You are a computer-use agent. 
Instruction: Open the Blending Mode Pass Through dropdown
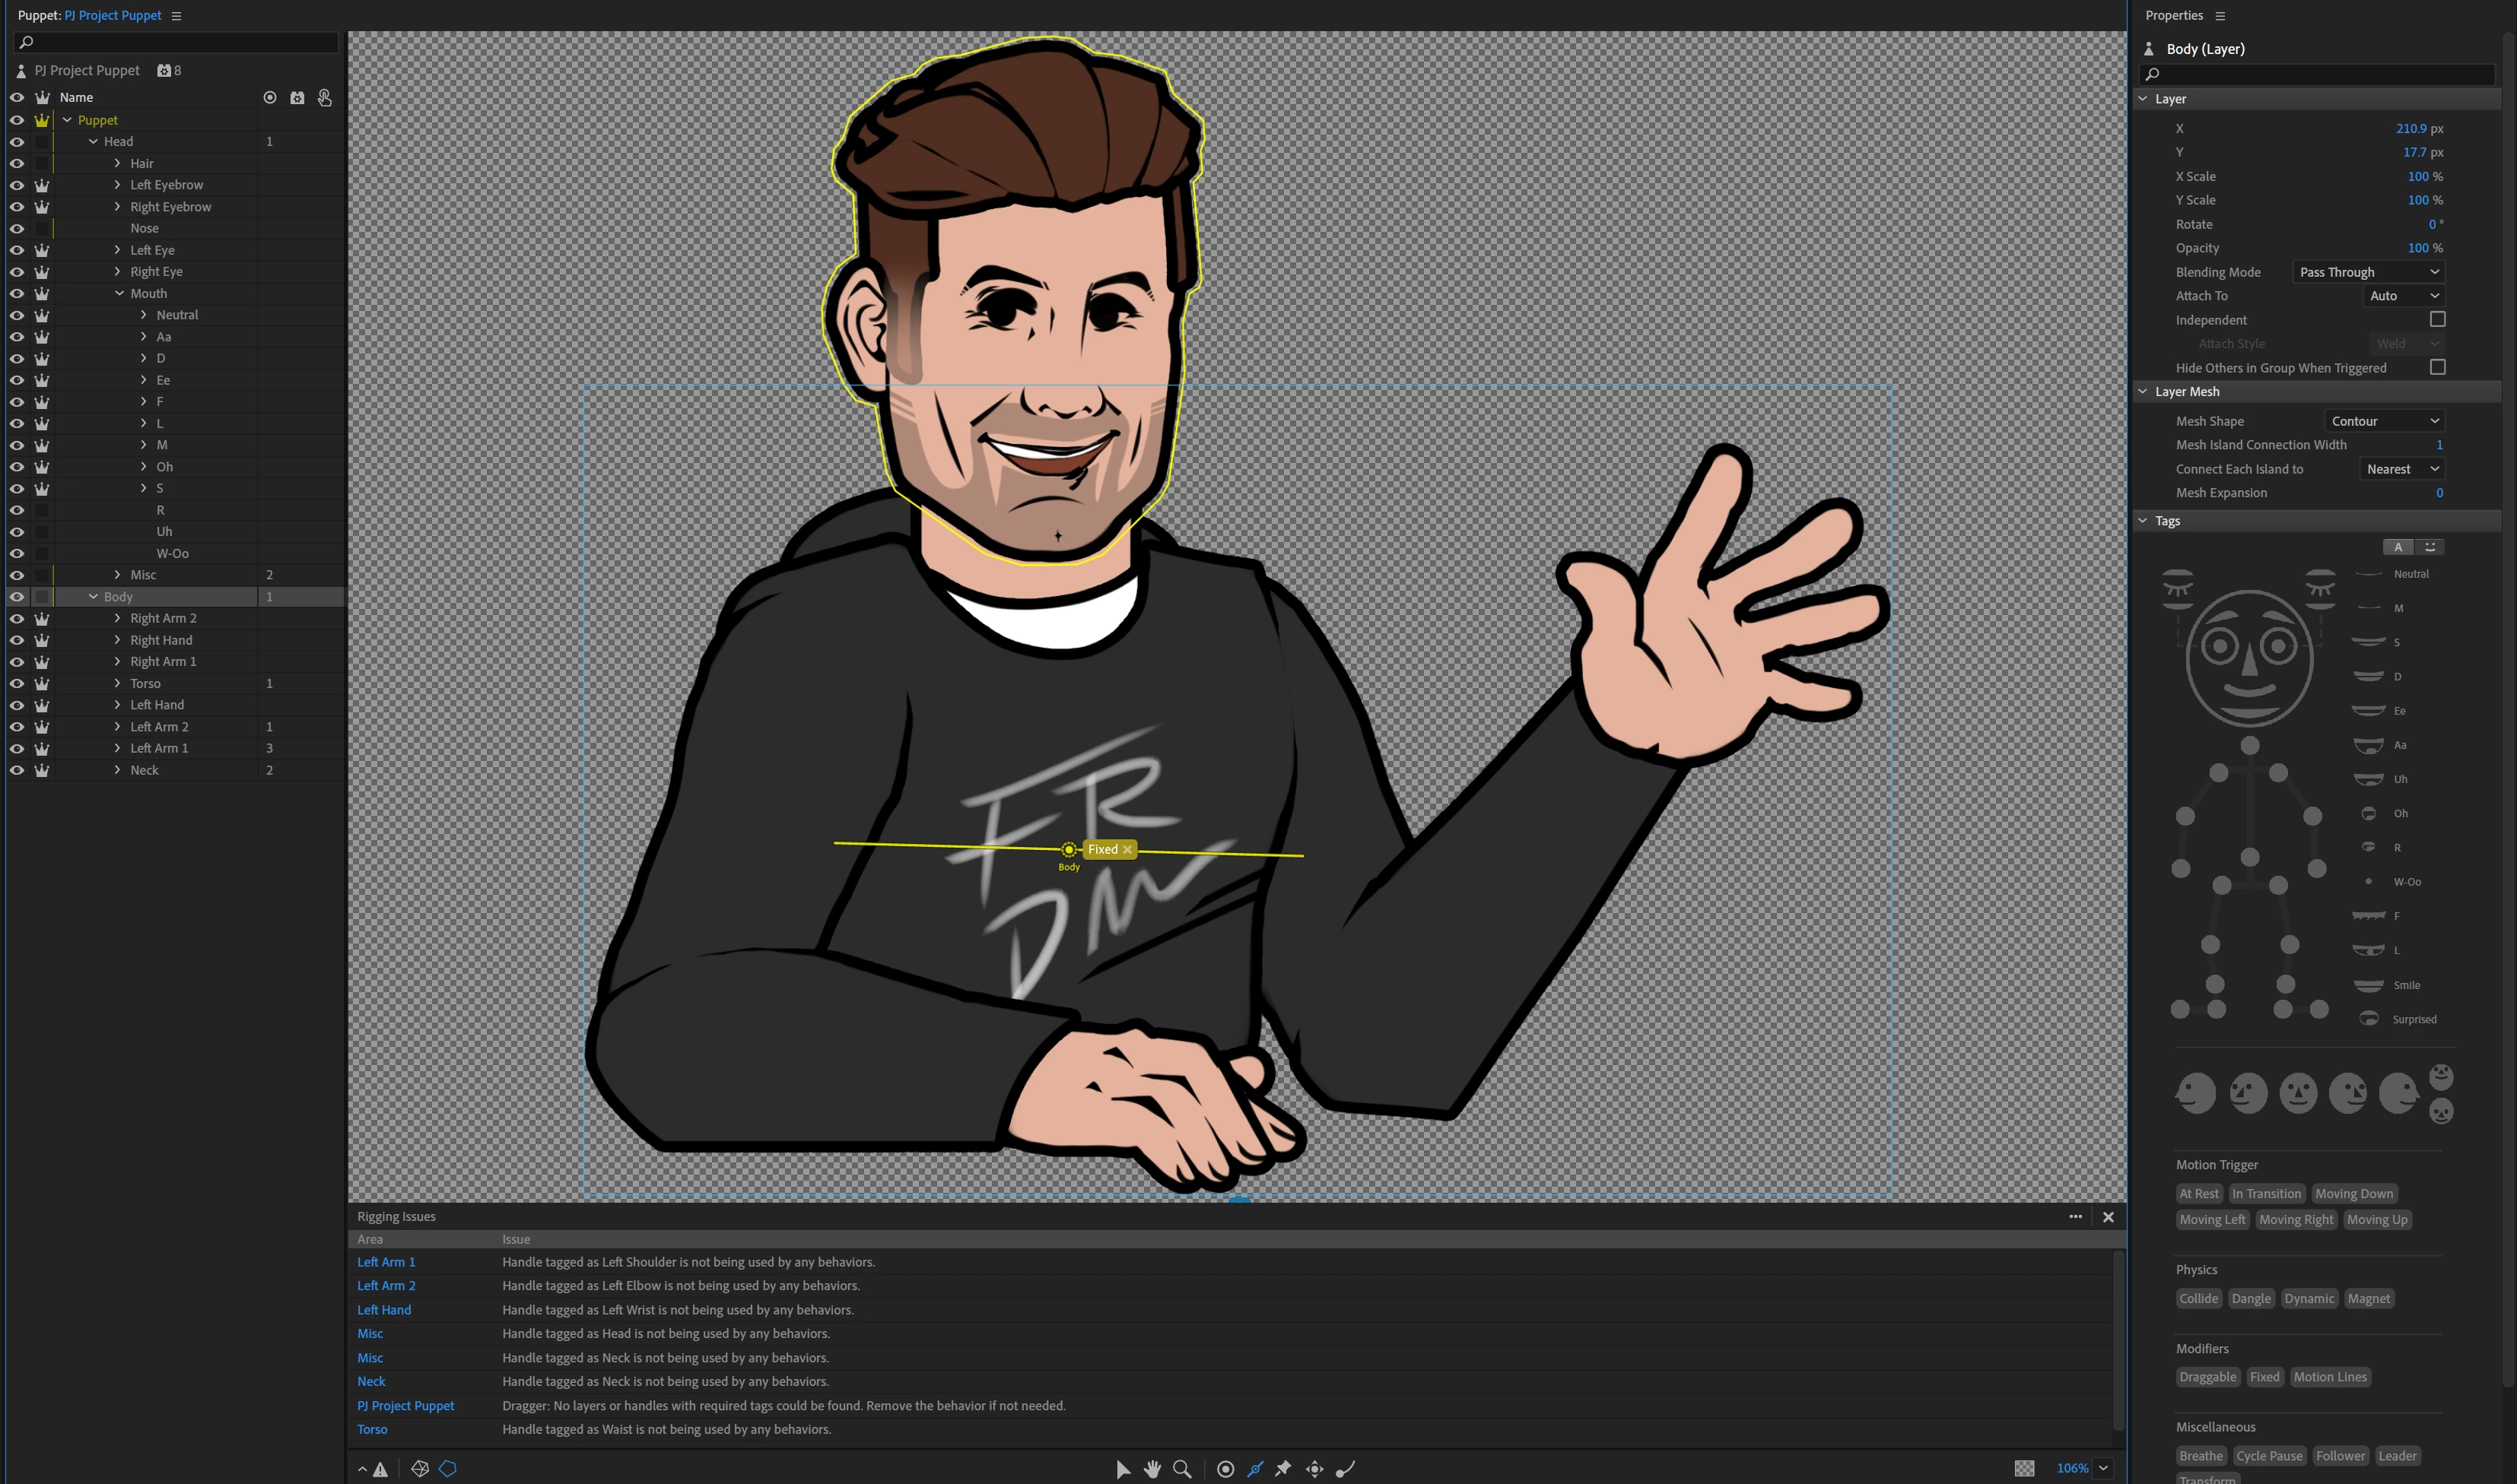click(x=2368, y=272)
